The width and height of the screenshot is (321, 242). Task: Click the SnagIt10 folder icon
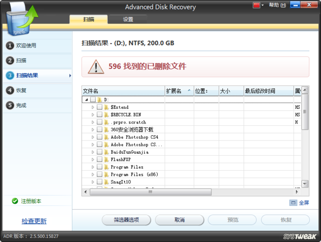pos(106,182)
